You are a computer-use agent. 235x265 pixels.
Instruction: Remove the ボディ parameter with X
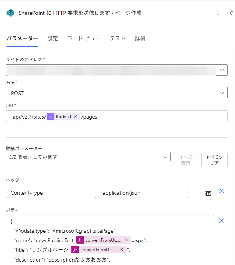pyautogui.click(x=222, y=221)
